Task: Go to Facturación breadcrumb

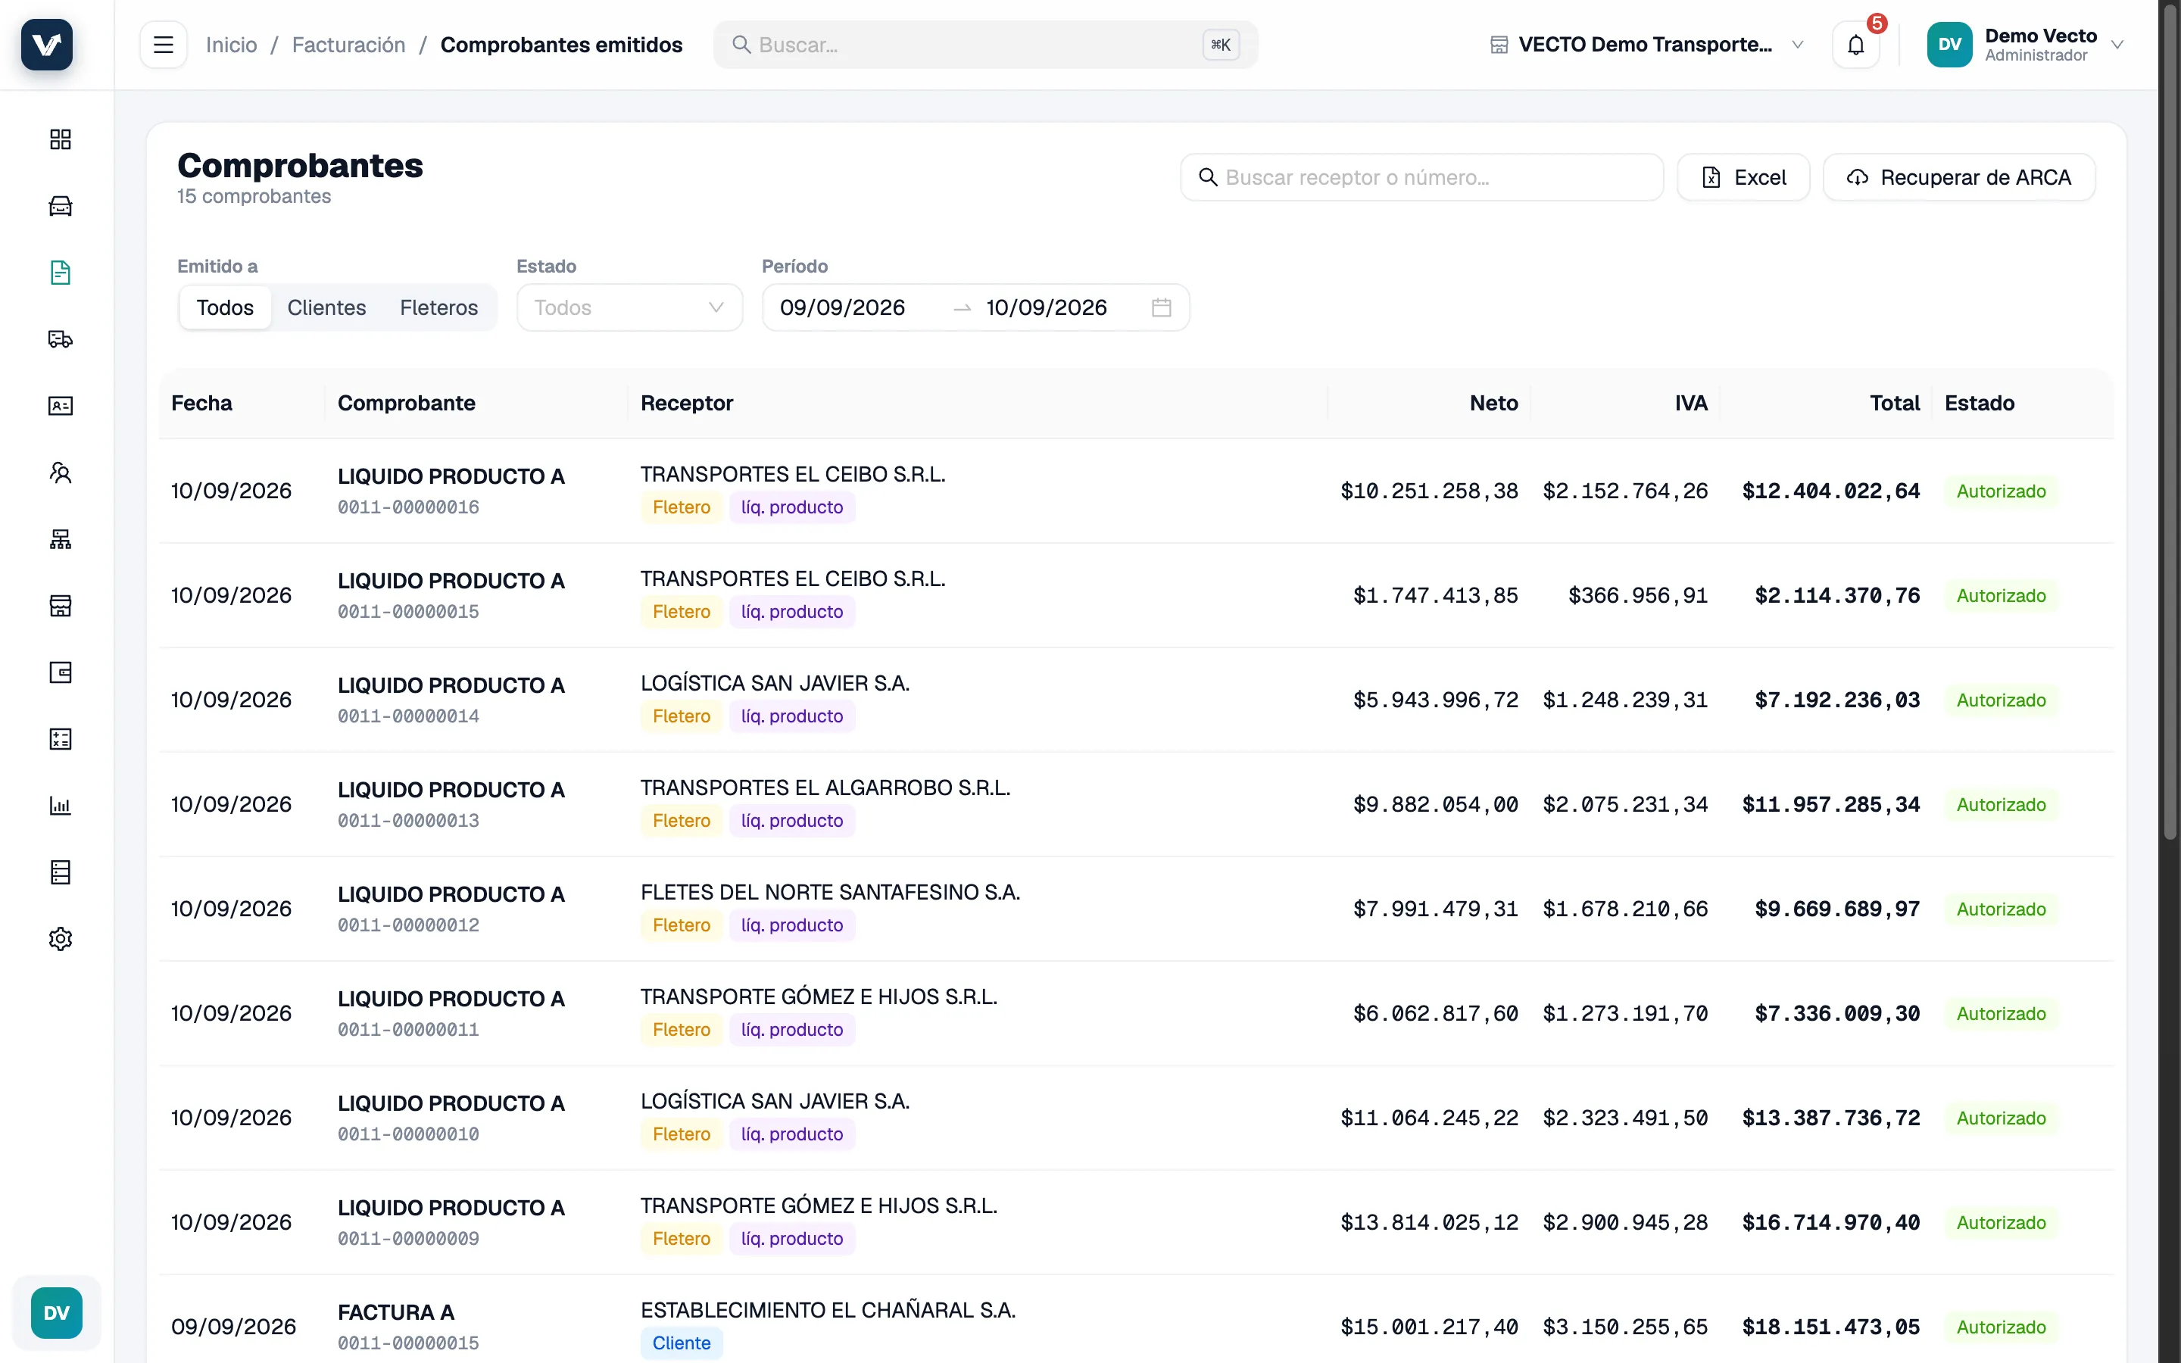Action: click(x=348, y=44)
